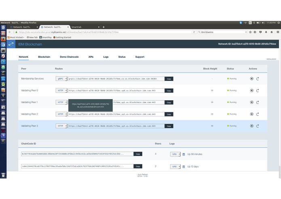Close the SmartCab browser tab
Viewport: 281px width, 199px height.
pos(99,27)
